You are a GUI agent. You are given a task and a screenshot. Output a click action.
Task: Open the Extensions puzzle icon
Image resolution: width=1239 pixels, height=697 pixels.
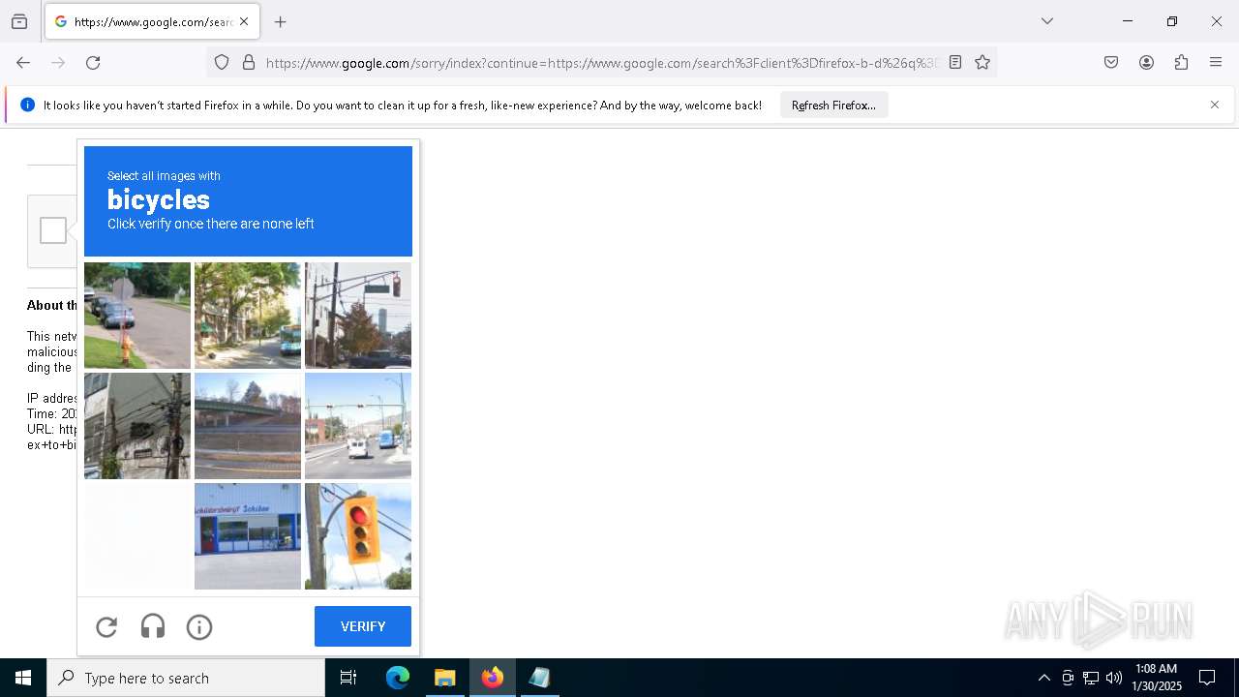point(1181,63)
